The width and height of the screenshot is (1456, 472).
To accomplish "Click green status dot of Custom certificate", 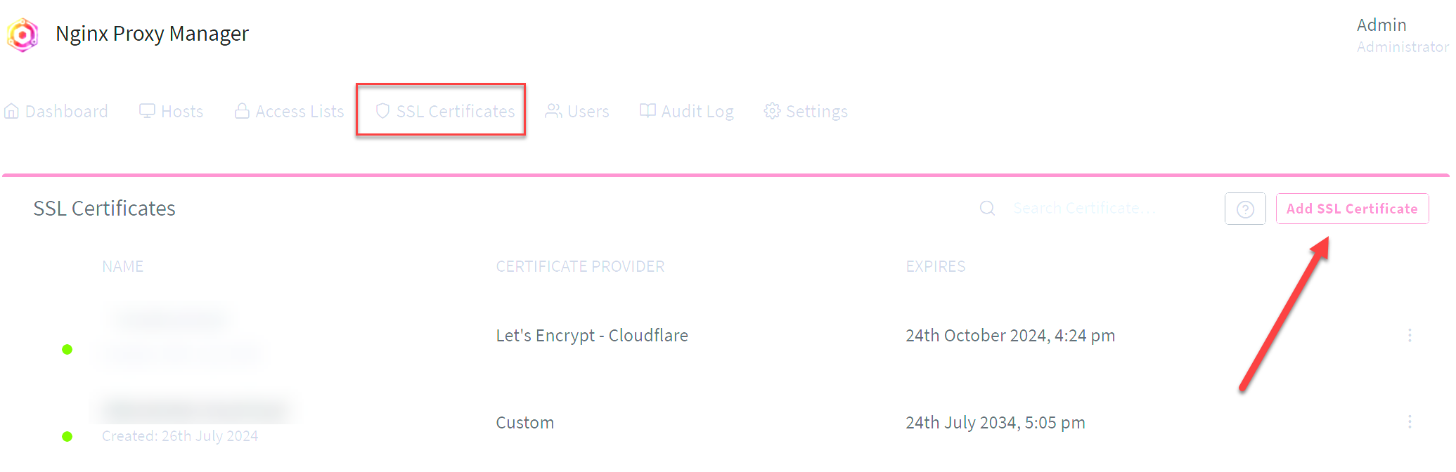I will click(x=67, y=437).
